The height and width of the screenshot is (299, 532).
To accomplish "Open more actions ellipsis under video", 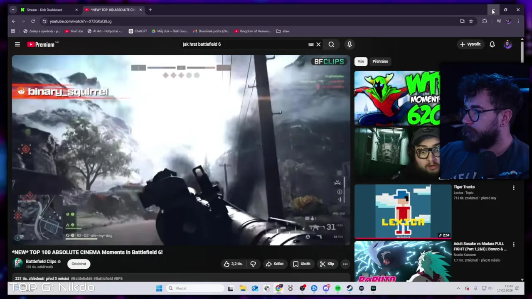I will (345, 264).
